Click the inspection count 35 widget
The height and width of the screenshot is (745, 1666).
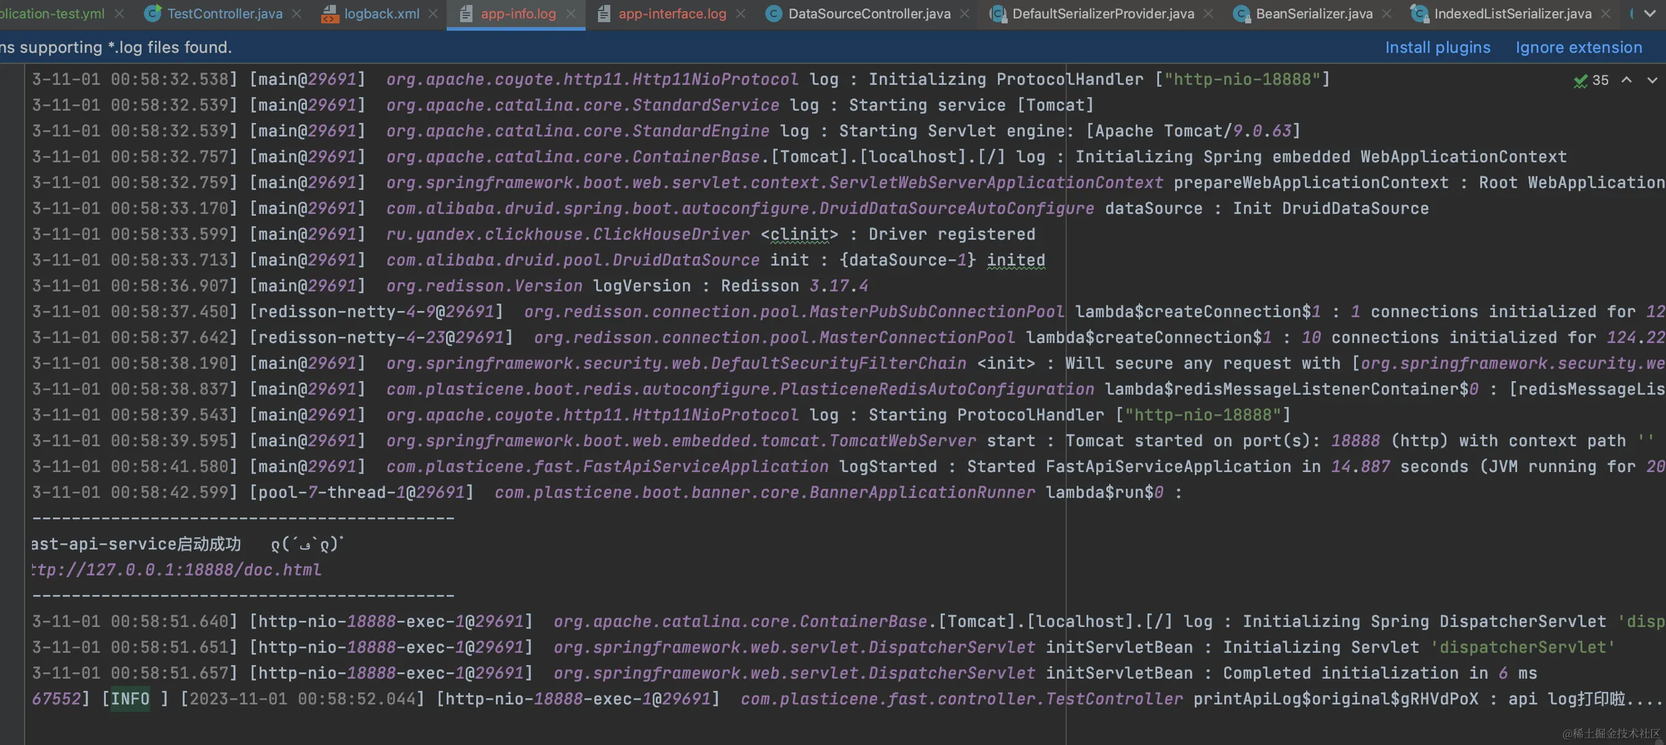[x=1600, y=80]
